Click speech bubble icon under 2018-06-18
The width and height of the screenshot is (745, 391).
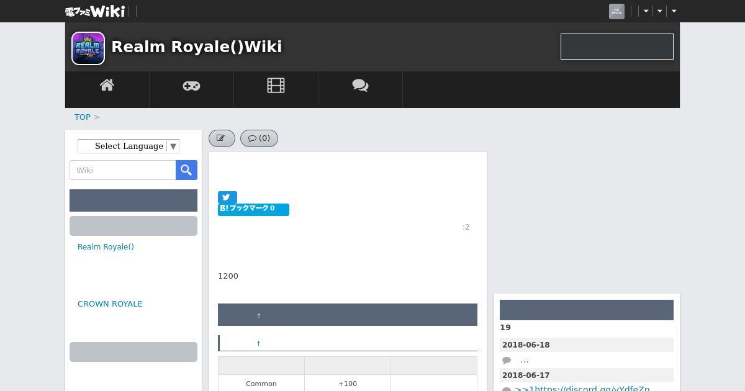pyautogui.click(x=507, y=361)
